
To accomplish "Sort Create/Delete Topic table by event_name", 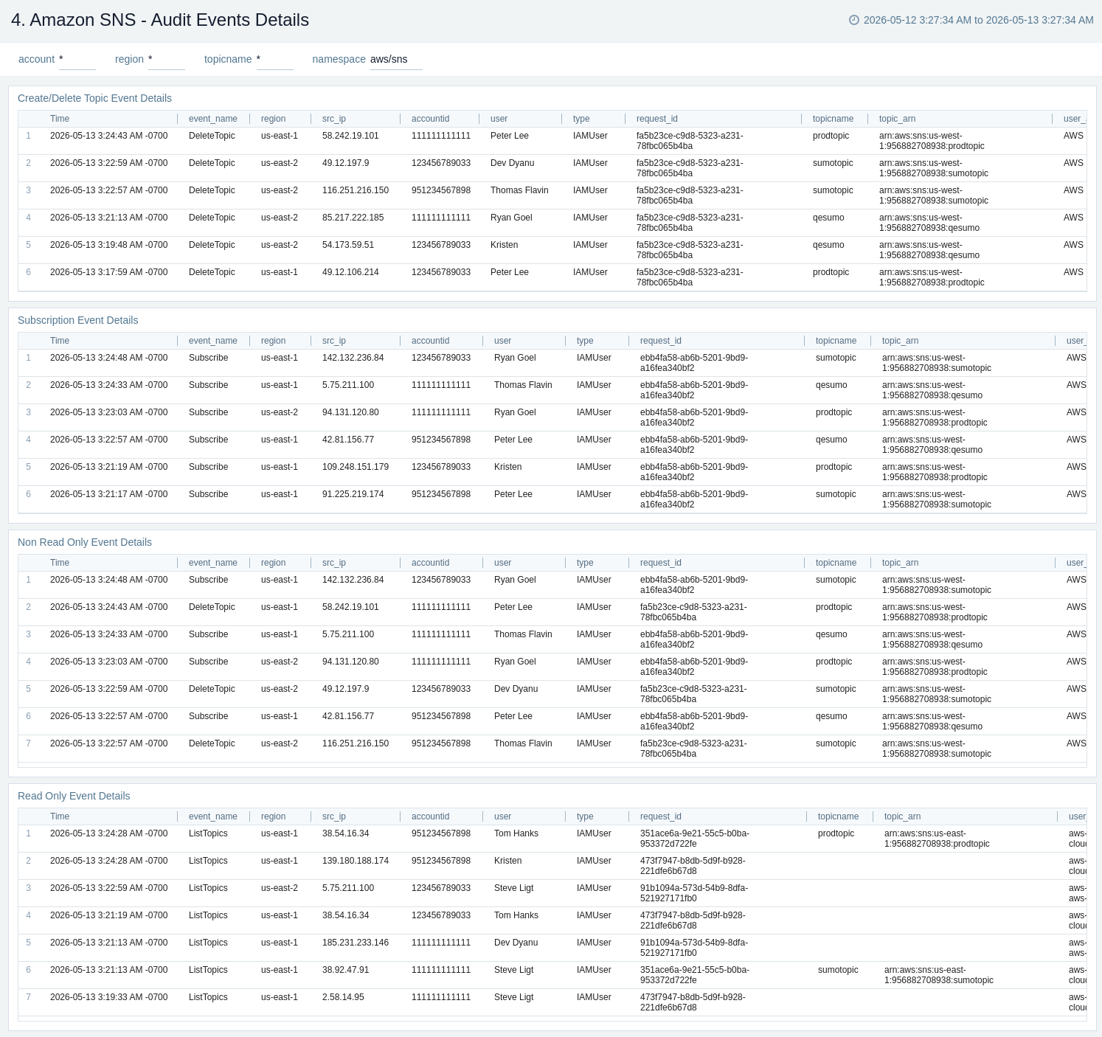I will point(213,119).
